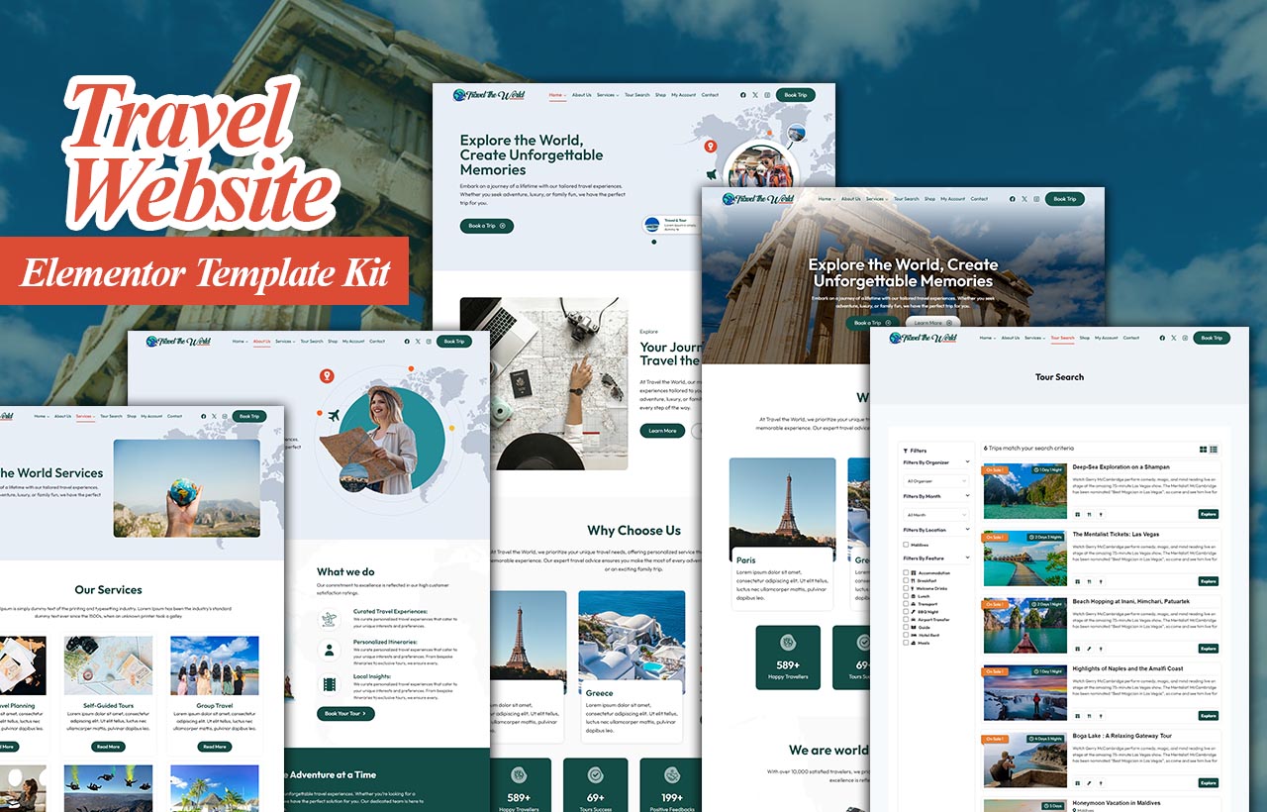Check the Airport Transfer feature filter
This screenshot has width=1267, height=812.
906,619
